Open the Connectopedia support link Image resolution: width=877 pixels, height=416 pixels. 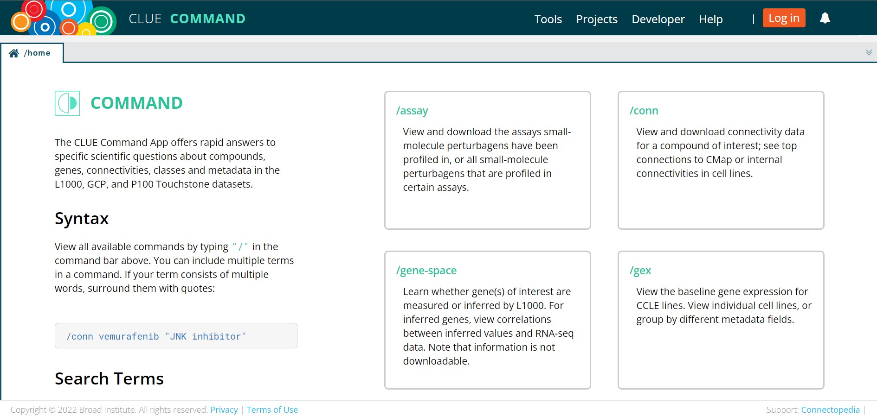[x=830, y=410]
